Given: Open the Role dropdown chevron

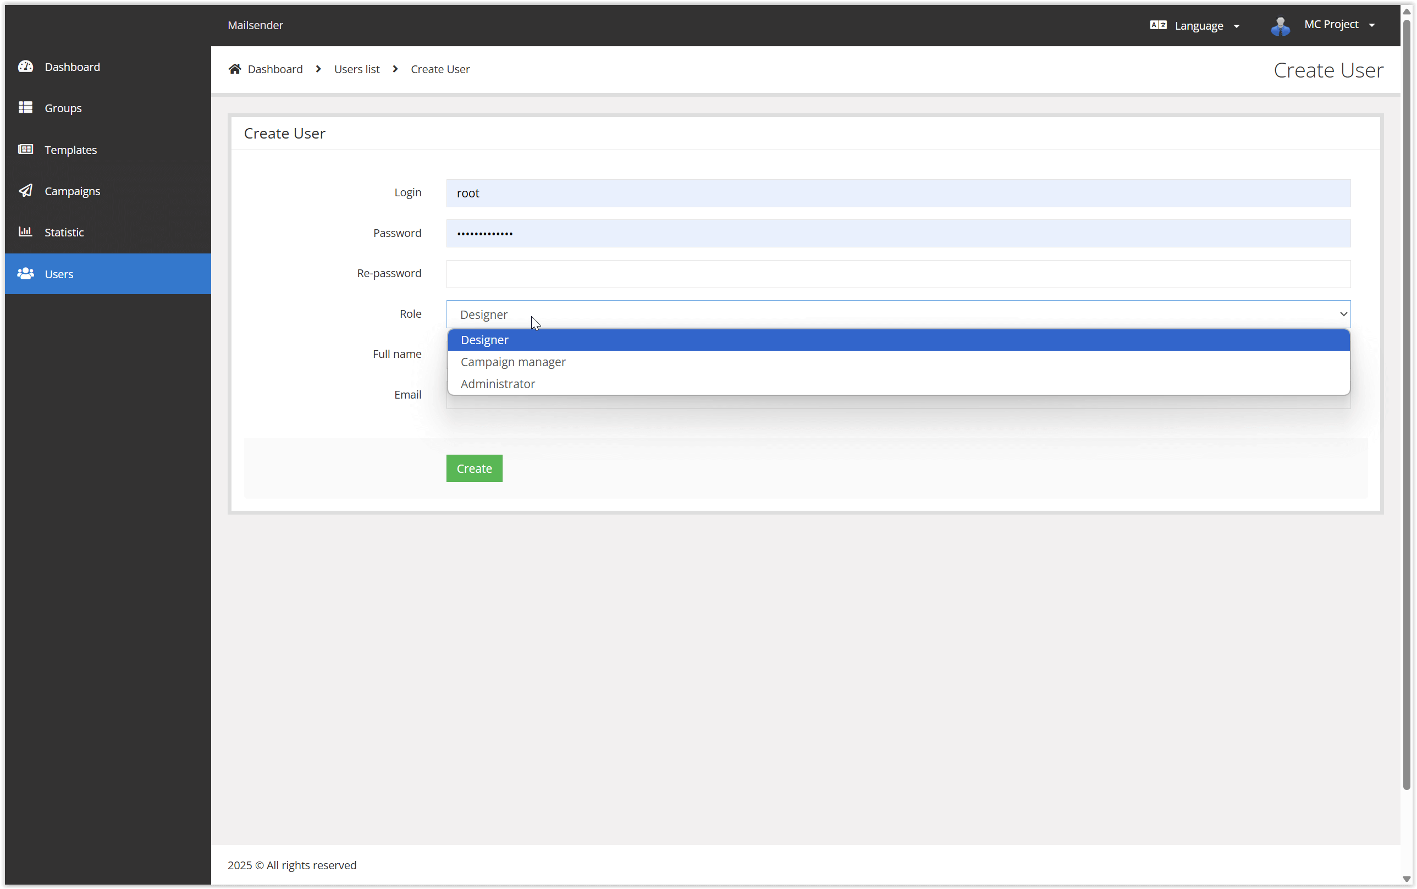Looking at the screenshot, I should pyautogui.click(x=1343, y=314).
